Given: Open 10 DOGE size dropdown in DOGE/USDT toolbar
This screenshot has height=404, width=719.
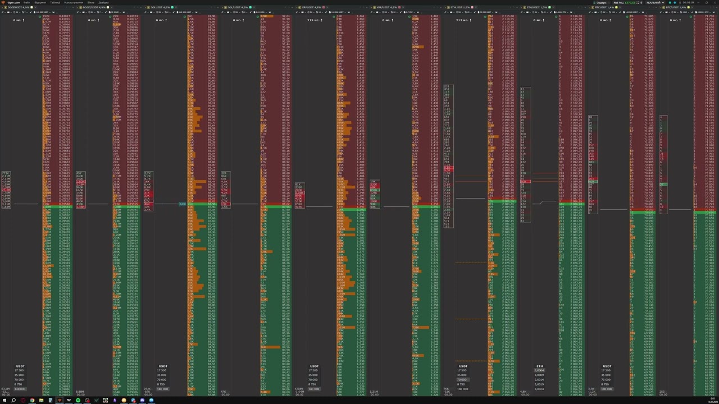Looking at the screenshot, I should tap(116, 12).
